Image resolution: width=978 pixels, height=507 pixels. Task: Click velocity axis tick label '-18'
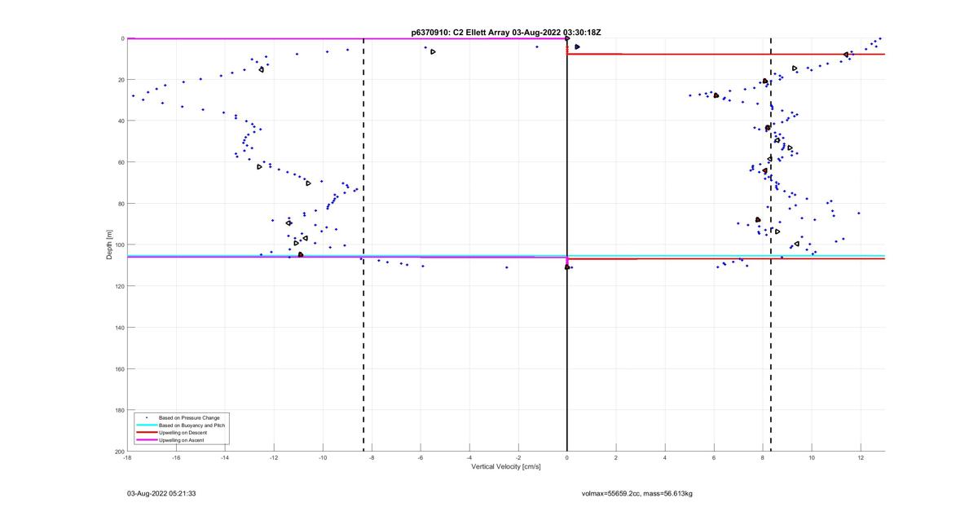[127, 458]
